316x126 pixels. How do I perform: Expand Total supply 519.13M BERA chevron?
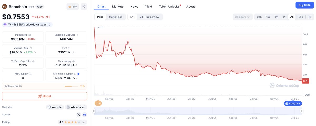tap(77, 65)
